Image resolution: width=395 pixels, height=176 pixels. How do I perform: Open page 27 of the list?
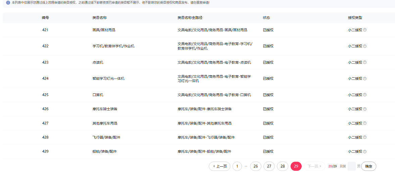[x=269, y=166]
